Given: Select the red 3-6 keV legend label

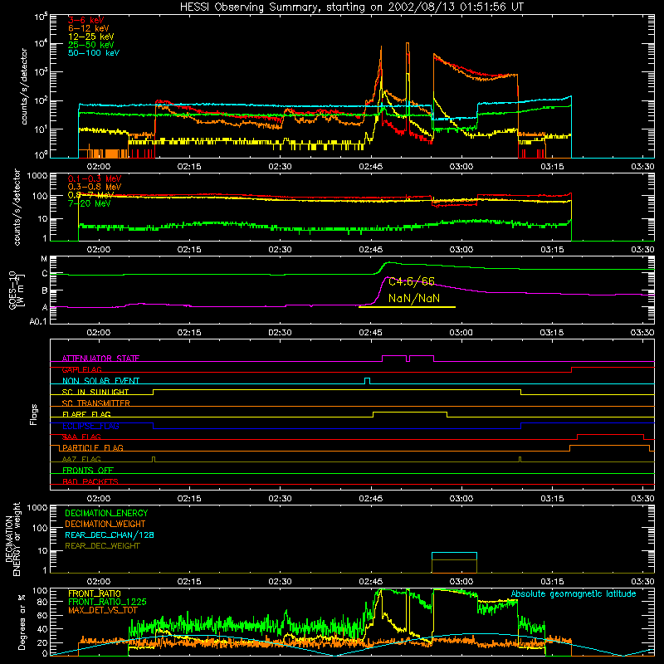Looking at the screenshot, I should (x=85, y=20).
